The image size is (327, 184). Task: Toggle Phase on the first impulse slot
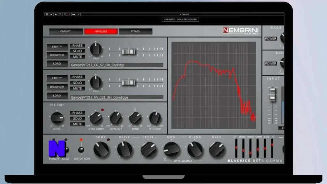pyautogui.click(x=77, y=45)
